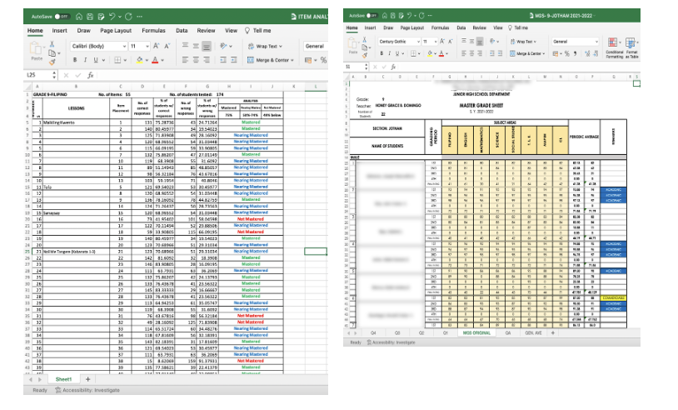This screenshot has height=410, width=678.
Task: Click Tell me in the MGS-9-JOTHAM window
Action: (518, 27)
